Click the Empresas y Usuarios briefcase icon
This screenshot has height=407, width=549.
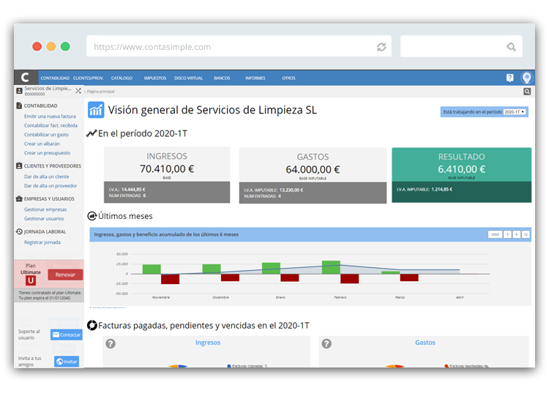click(19, 198)
